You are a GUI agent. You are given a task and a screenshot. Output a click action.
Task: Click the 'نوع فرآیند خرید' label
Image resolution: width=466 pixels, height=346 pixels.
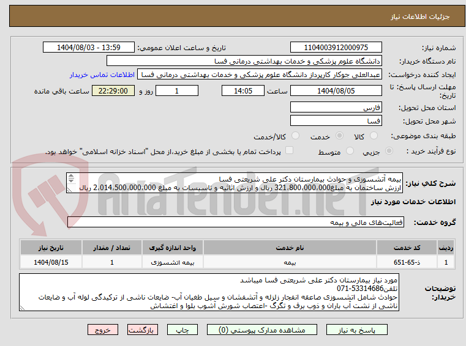coord(431,152)
